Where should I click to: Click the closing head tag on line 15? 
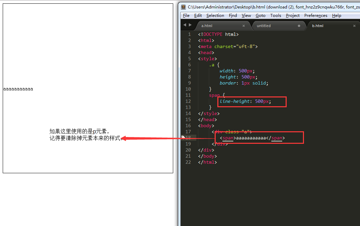point(207,120)
